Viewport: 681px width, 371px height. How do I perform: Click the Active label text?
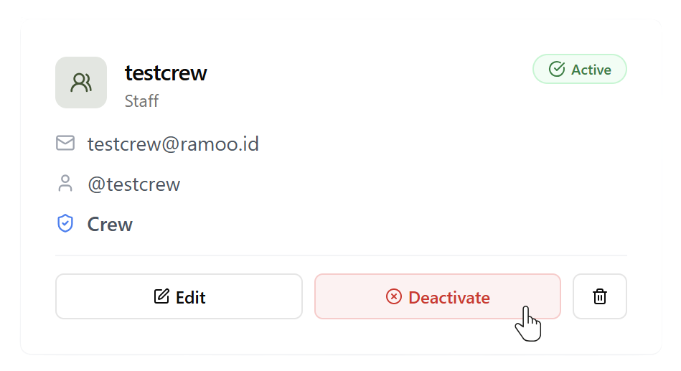pos(591,70)
